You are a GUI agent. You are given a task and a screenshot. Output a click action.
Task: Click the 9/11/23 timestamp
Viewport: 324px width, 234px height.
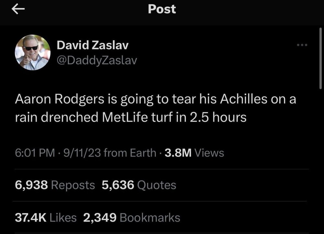pos(81,152)
